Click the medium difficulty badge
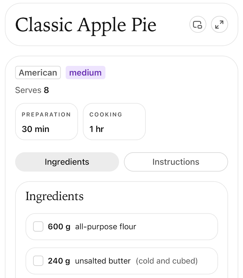The height and width of the screenshot is (278, 243). pos(85,73)
